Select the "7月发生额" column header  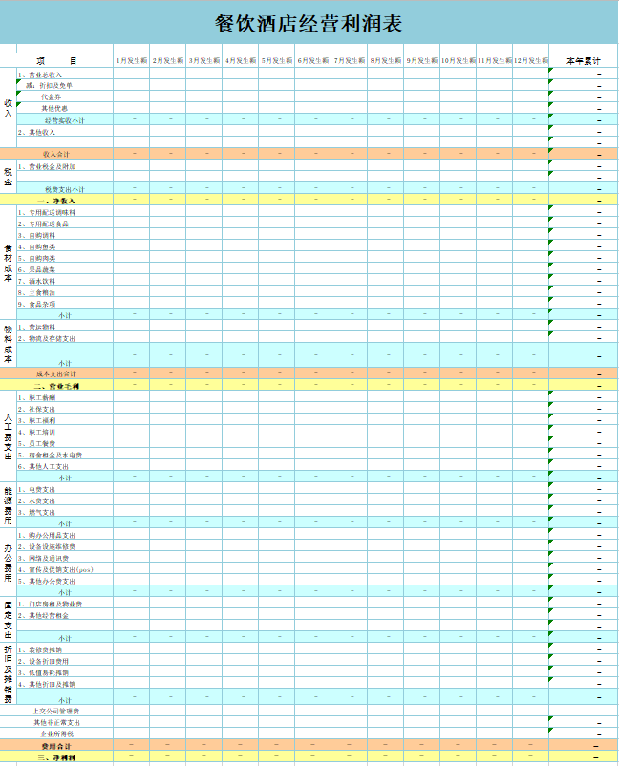coord(350,60)
